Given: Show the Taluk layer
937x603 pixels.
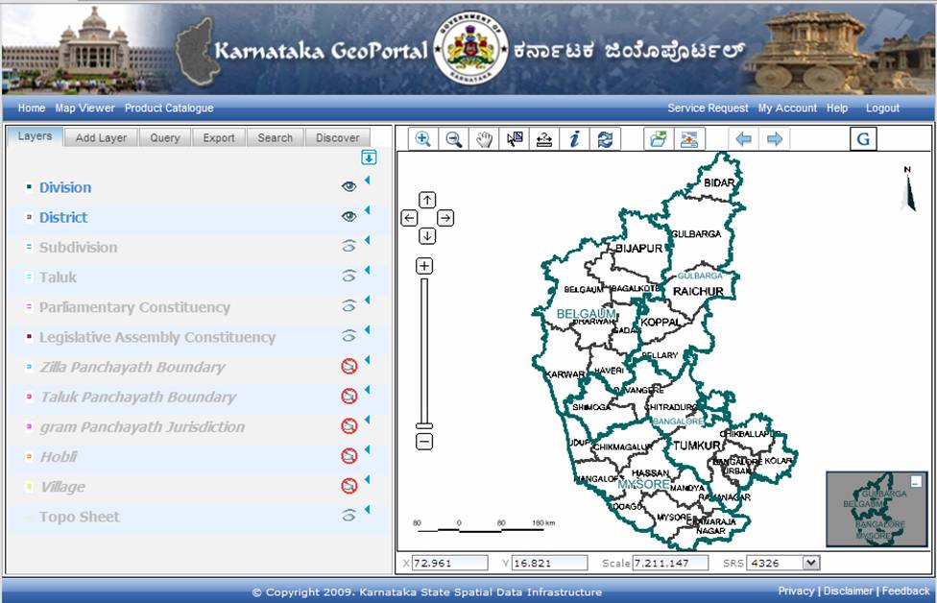Looking at the screenshot, I should click(x=349, y=278).
